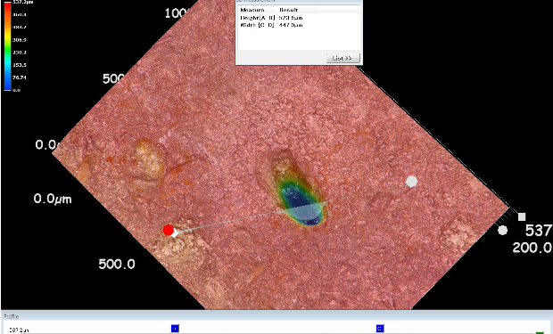Click the Profile panel title
Viewport: 553px width, 334px height.
12,316
